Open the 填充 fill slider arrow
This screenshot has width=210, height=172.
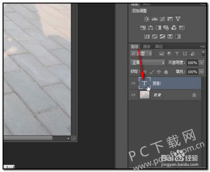tap(202, 72)
